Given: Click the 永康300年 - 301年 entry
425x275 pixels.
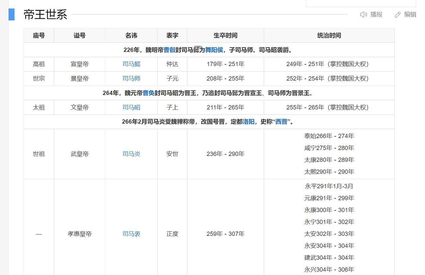Looking at the screenshot, I should (329, 210).
